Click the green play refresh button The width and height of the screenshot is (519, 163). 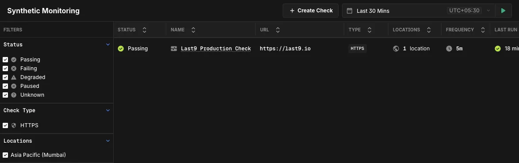[x=503, y=11]
